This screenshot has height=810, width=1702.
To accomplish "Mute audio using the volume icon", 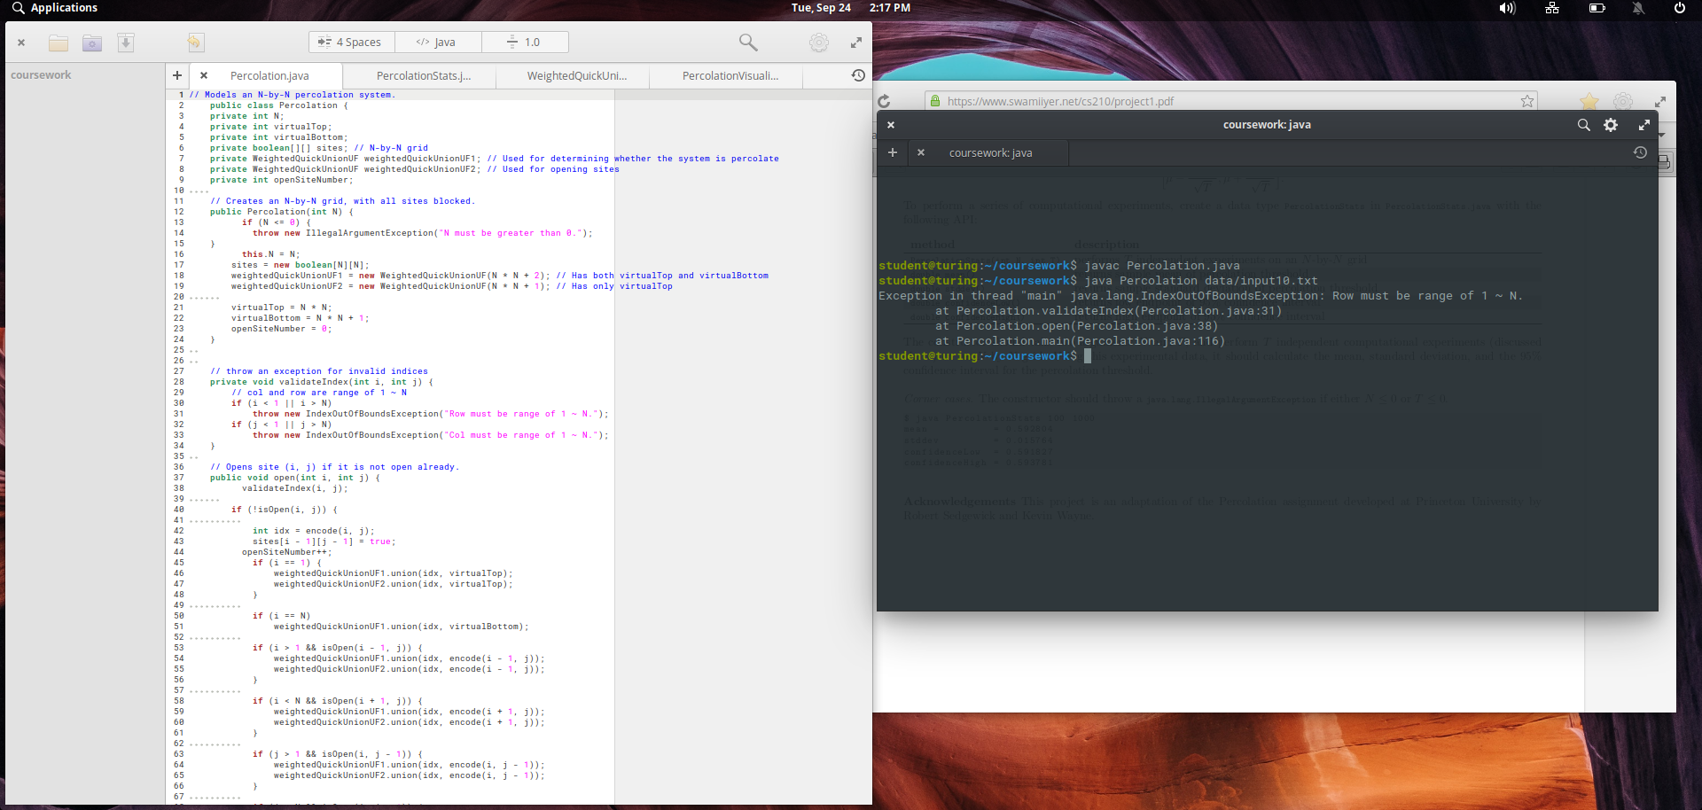I will [1506, 8].
